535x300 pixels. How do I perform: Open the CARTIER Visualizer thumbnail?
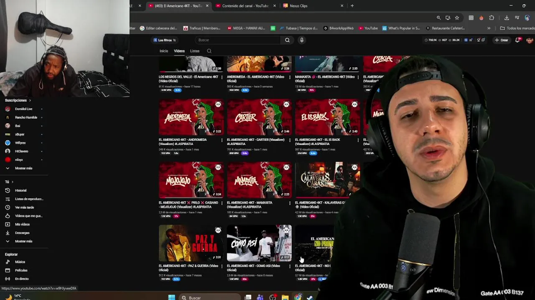click(259, 117)
